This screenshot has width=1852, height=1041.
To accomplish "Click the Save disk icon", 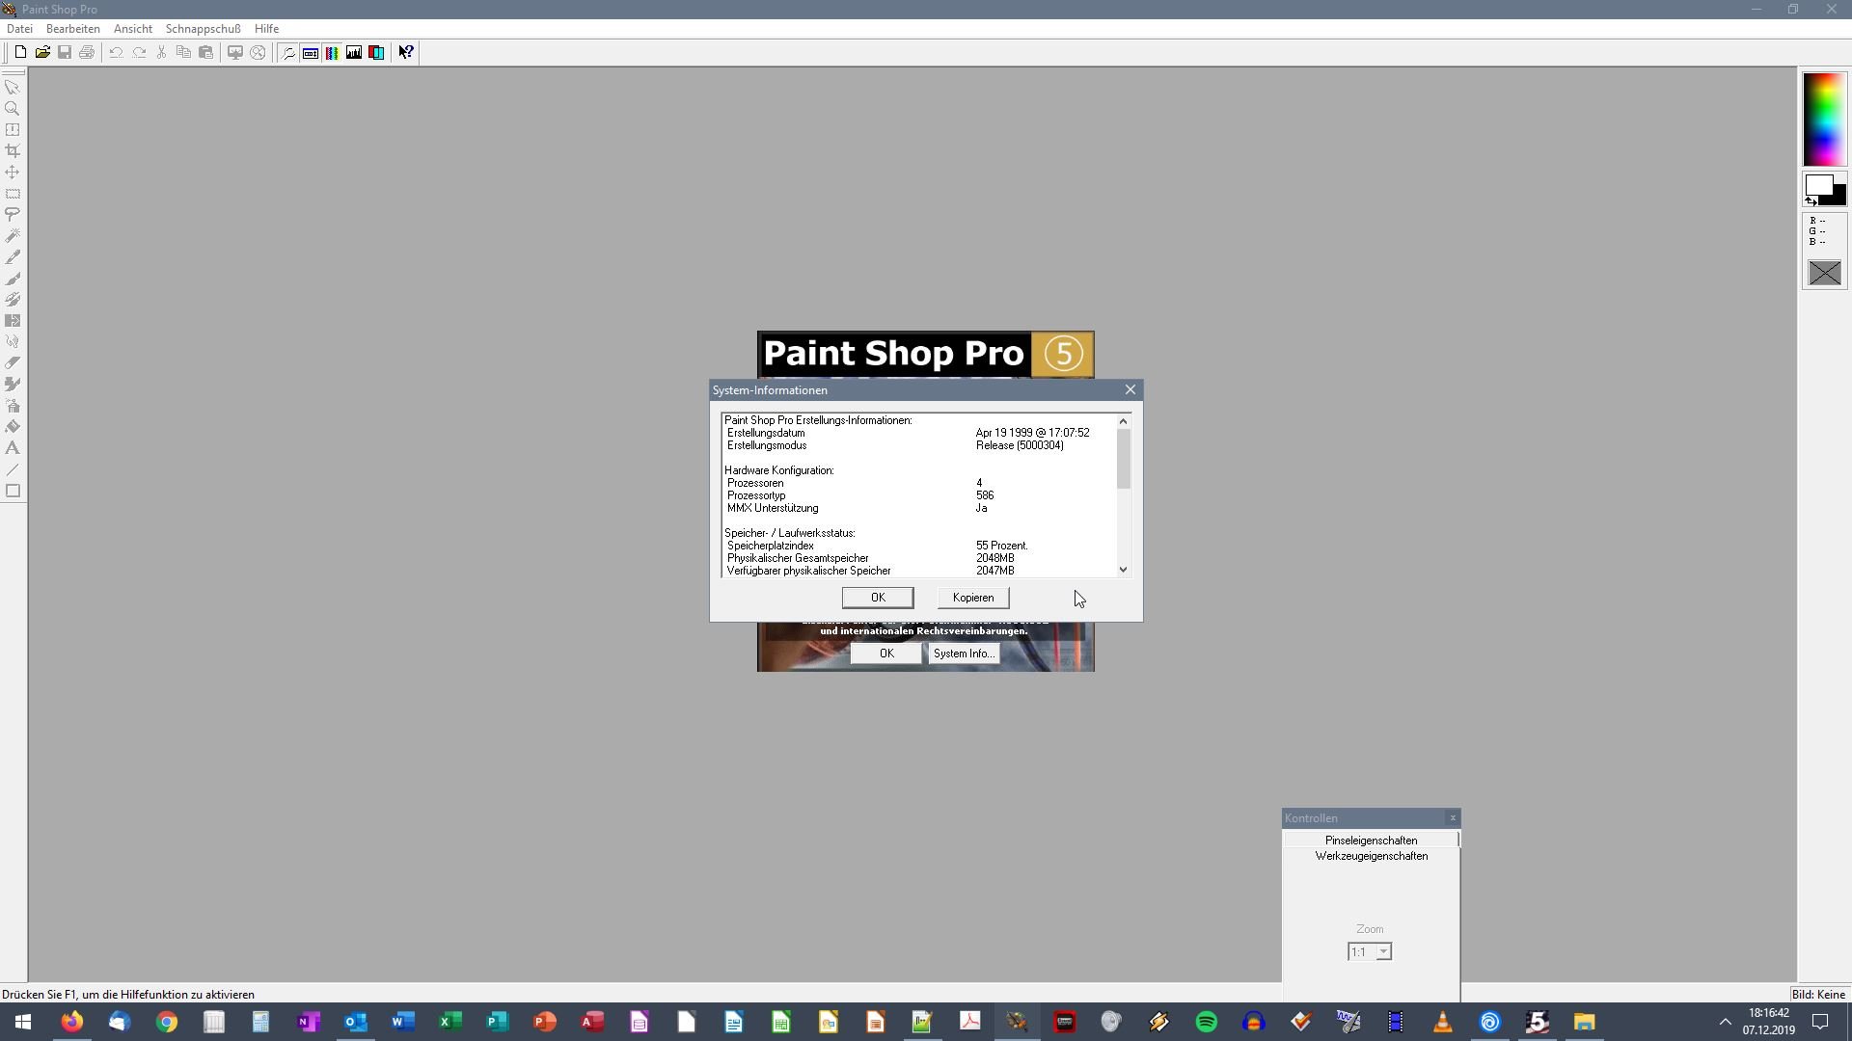I will click(65, 53).
